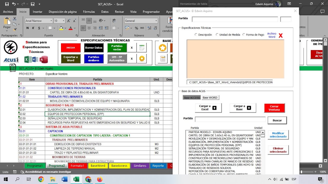Expand the font color dropdown arrow

[x=75, y=28]
